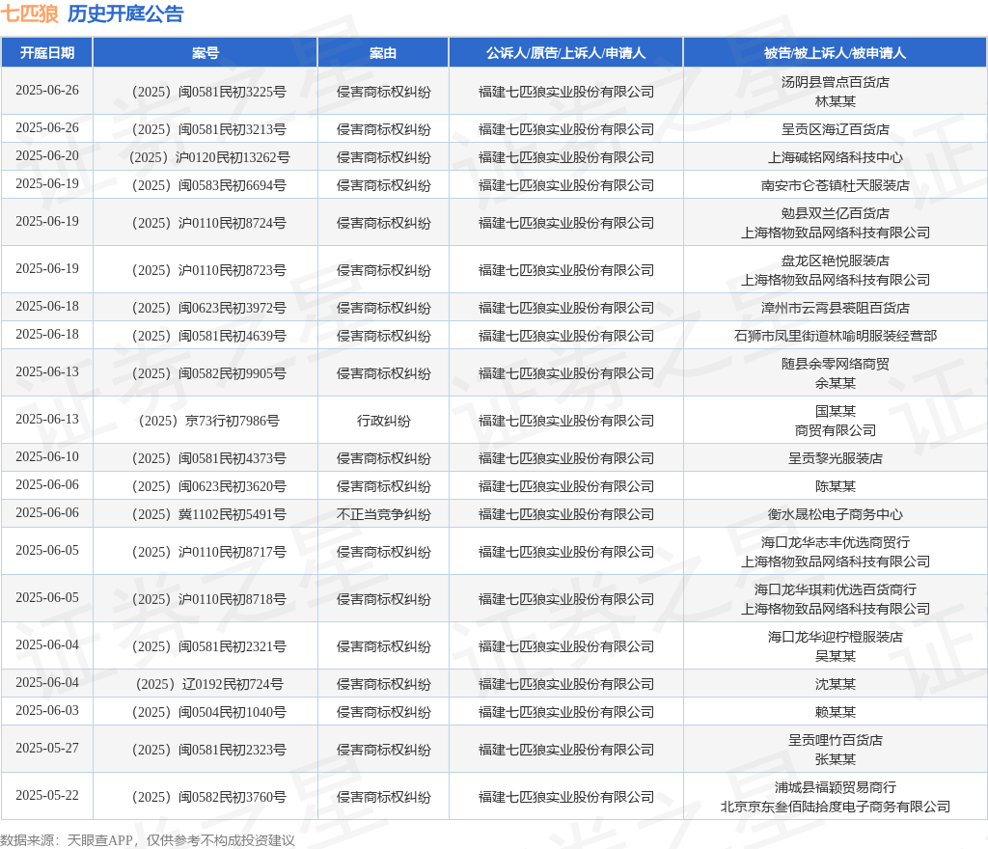Click defendant 呈贡区海辽百货店
The width and height of the screenshot is (988, 849).
pos(836,129)
